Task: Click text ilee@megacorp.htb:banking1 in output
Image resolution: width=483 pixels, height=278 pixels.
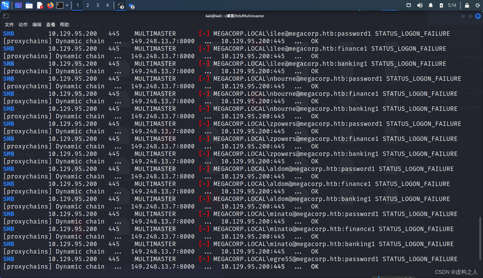Action: [x=319, y=64]
